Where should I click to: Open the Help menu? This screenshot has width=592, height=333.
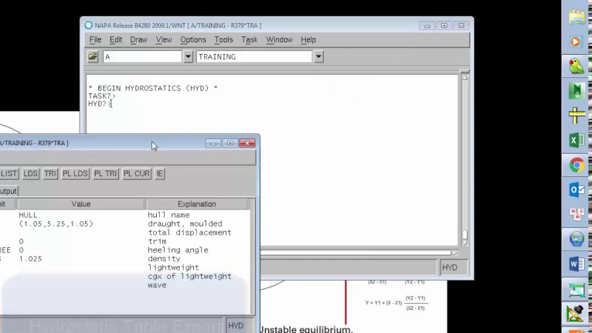pos(308,40)
